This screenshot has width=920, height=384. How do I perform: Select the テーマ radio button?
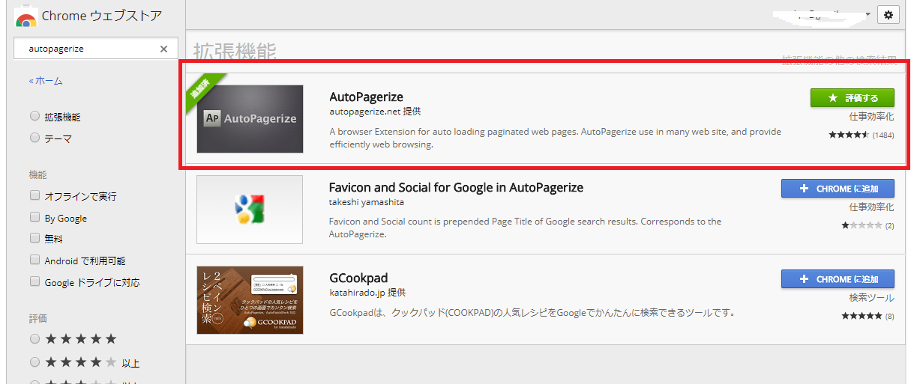pyautogui.click(x=34, y=138)
